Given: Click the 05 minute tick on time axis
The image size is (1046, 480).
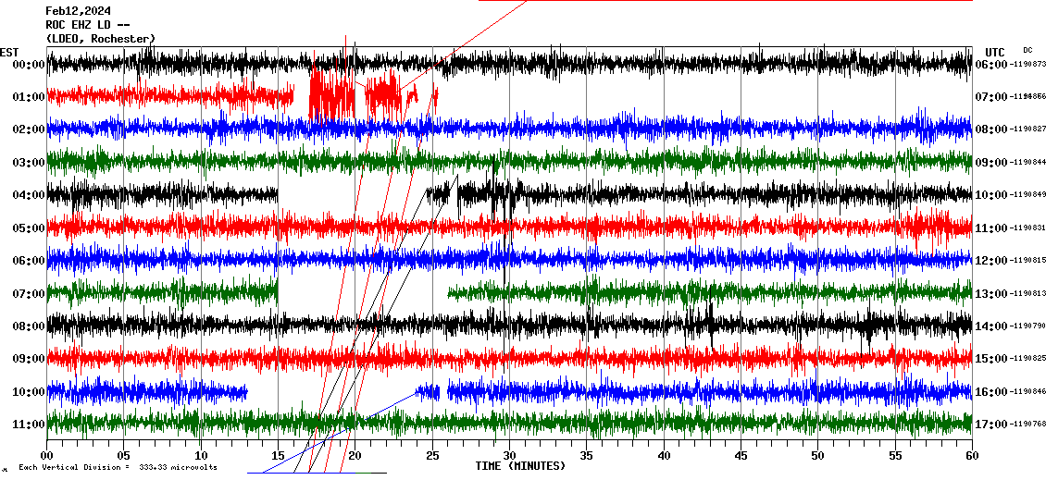Looking at the screenshot, I should [124, 455].
